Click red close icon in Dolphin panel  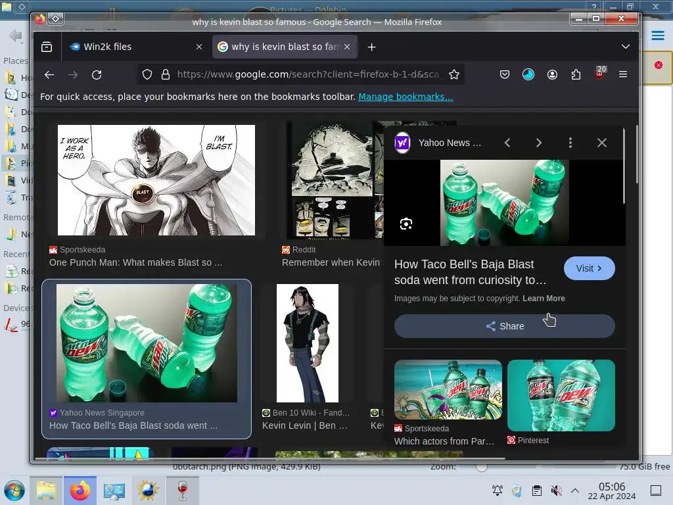click(x=659, y=65)
